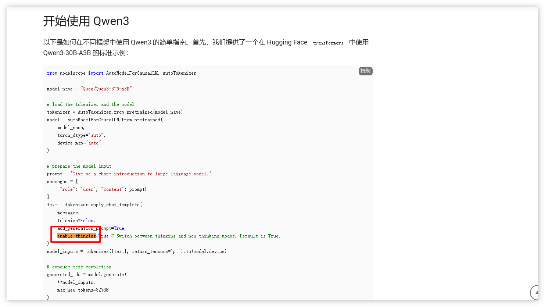
Task: Click the model.generate function call
Action: 107,274
